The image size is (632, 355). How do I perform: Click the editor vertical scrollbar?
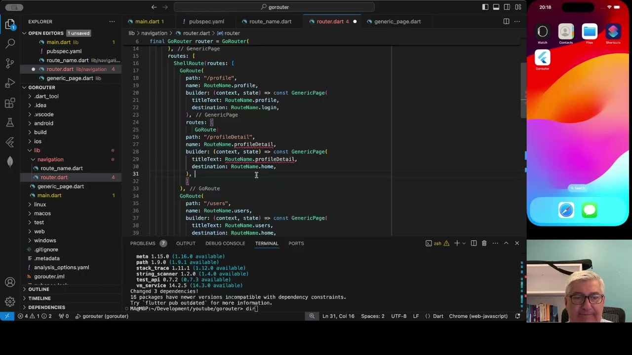[x=523, y=90]
